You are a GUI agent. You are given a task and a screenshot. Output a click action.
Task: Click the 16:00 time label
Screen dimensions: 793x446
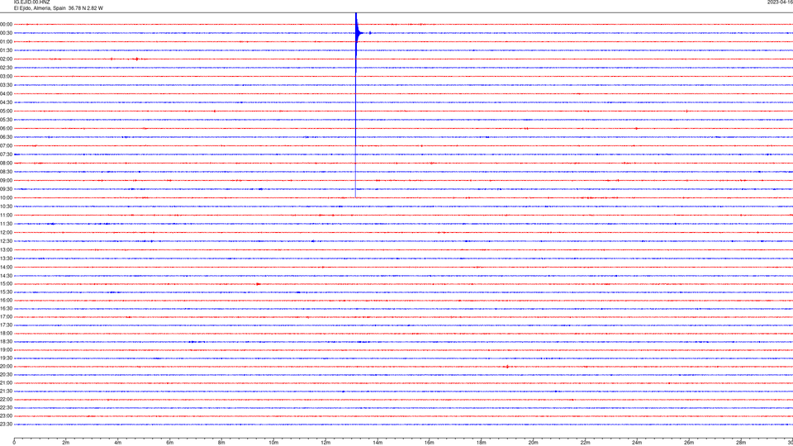tap(6, 301)
